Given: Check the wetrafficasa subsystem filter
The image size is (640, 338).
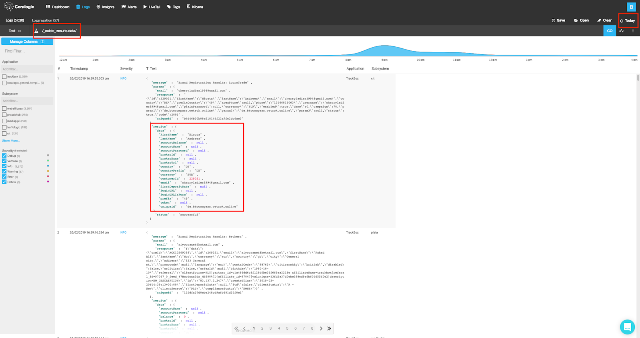Looking at the screenshot, I should [4, 109].
